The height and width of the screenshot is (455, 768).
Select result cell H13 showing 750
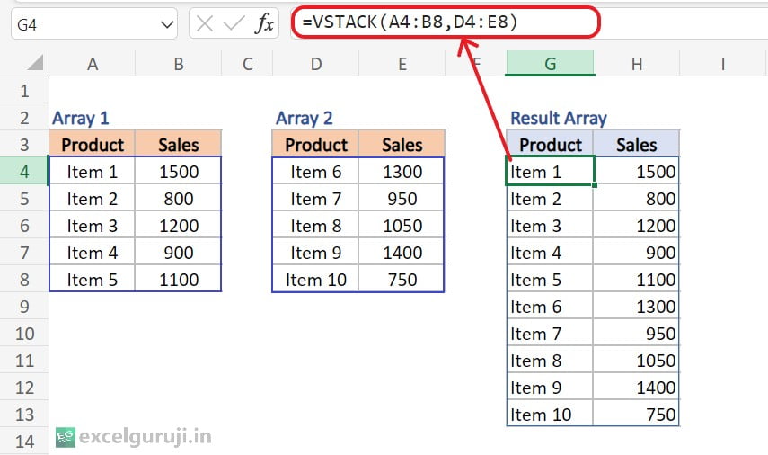[x=636, y=415]
